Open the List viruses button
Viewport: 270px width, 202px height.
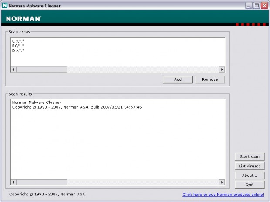coord(250,166)
